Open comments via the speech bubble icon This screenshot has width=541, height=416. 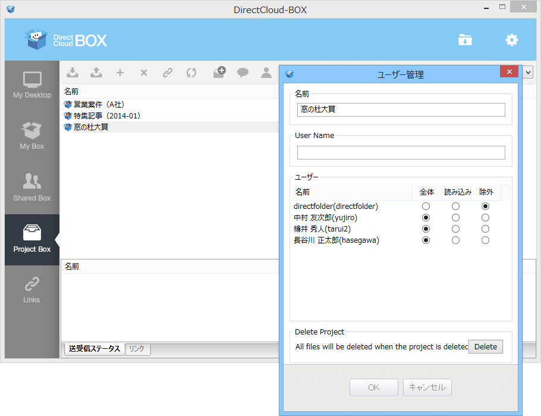click(243, 73)
